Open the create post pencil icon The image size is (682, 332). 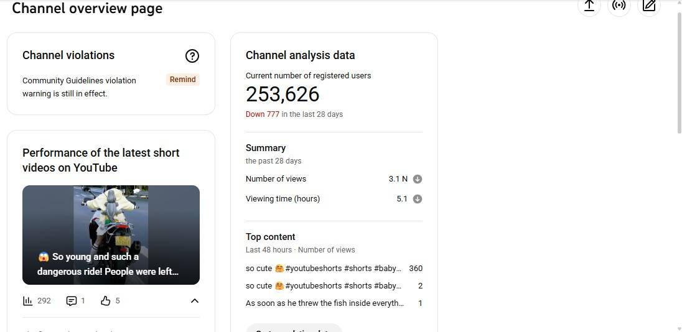pos(649,6)
